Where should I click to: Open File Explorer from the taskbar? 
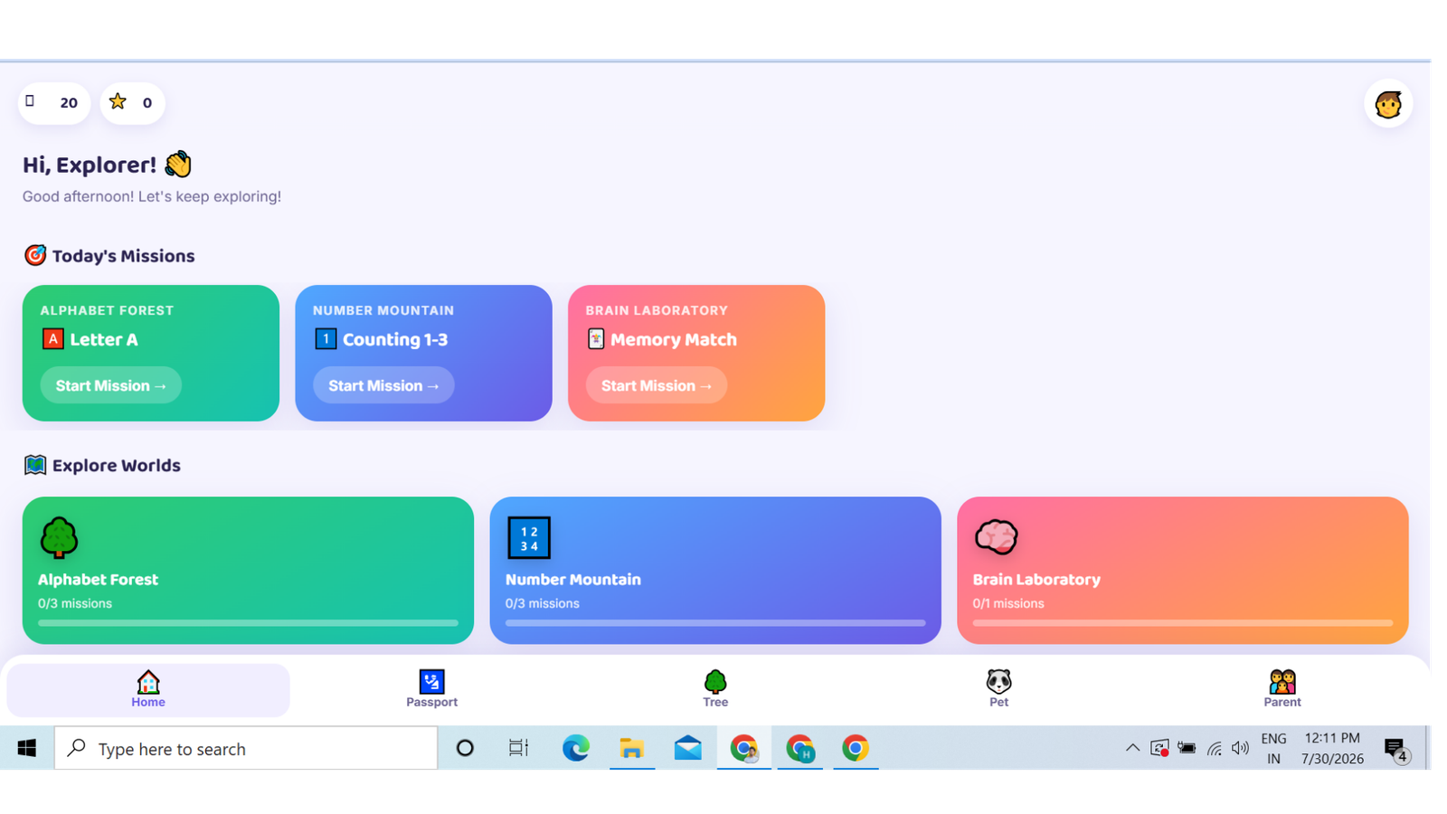pyautogui.click(x=631, y=748)
